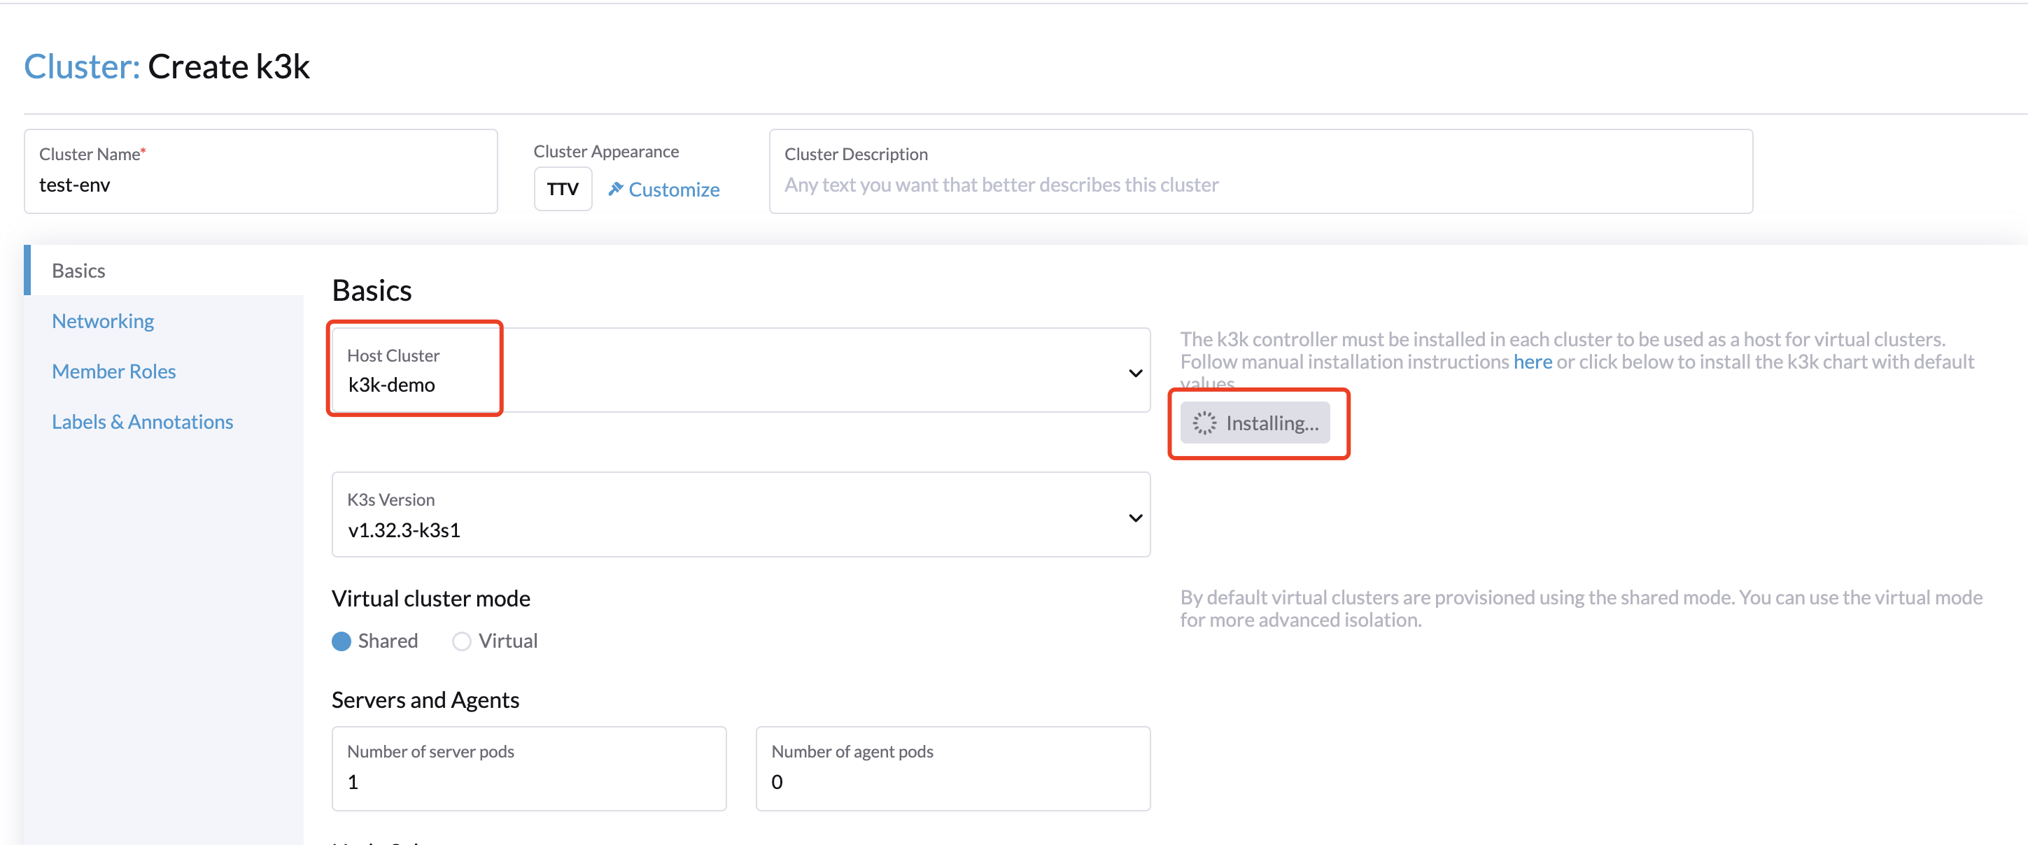Edit the Number of server pods field
The width and height of the screenshot is (2028, 845).
pos(528,781)
